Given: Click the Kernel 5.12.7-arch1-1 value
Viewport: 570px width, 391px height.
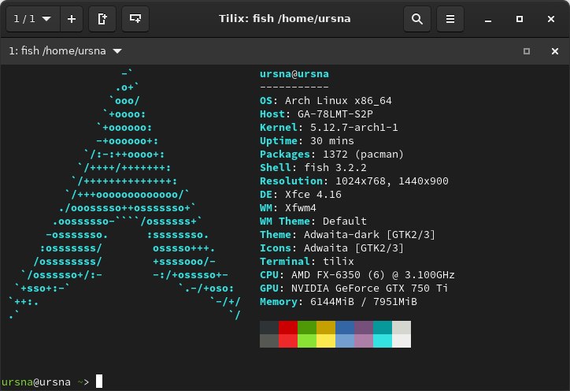Looking at the screenshot, I should coord(354,128).
